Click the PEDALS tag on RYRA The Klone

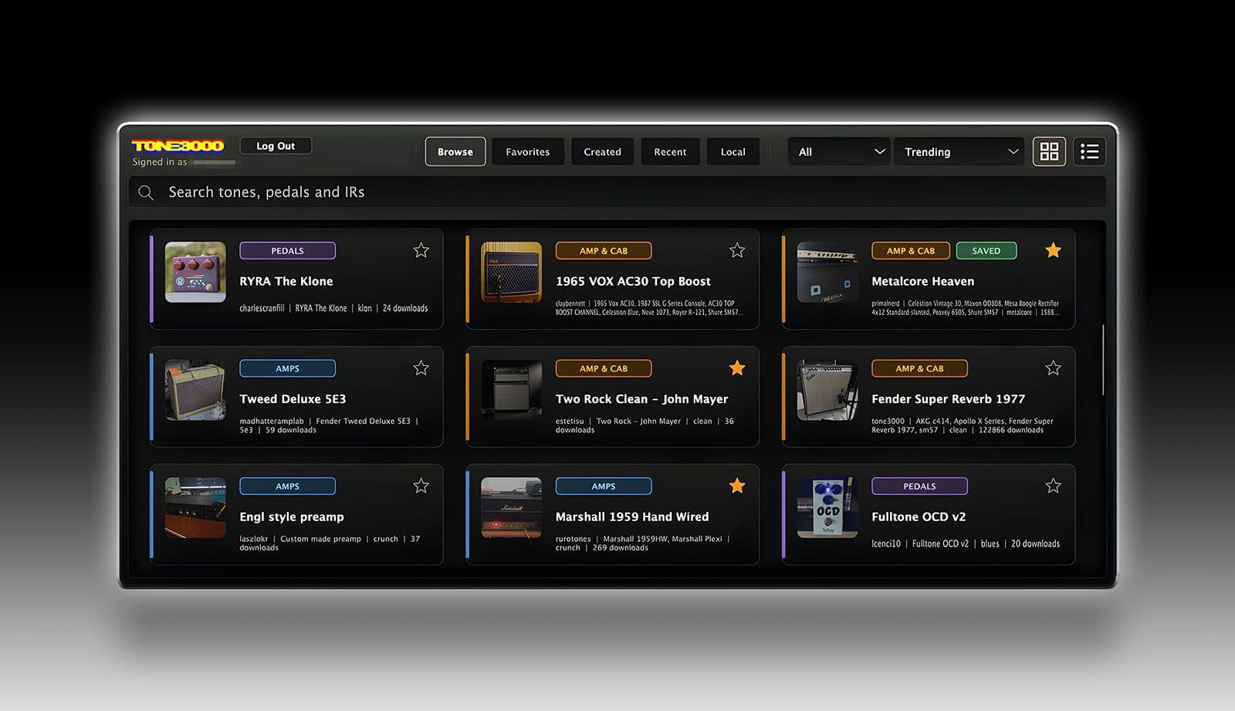click(287, 250)
